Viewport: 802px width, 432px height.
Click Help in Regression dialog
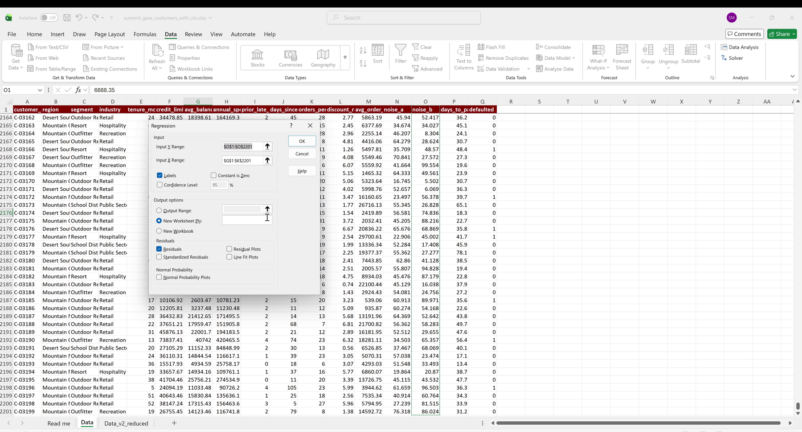coord(302,171)
